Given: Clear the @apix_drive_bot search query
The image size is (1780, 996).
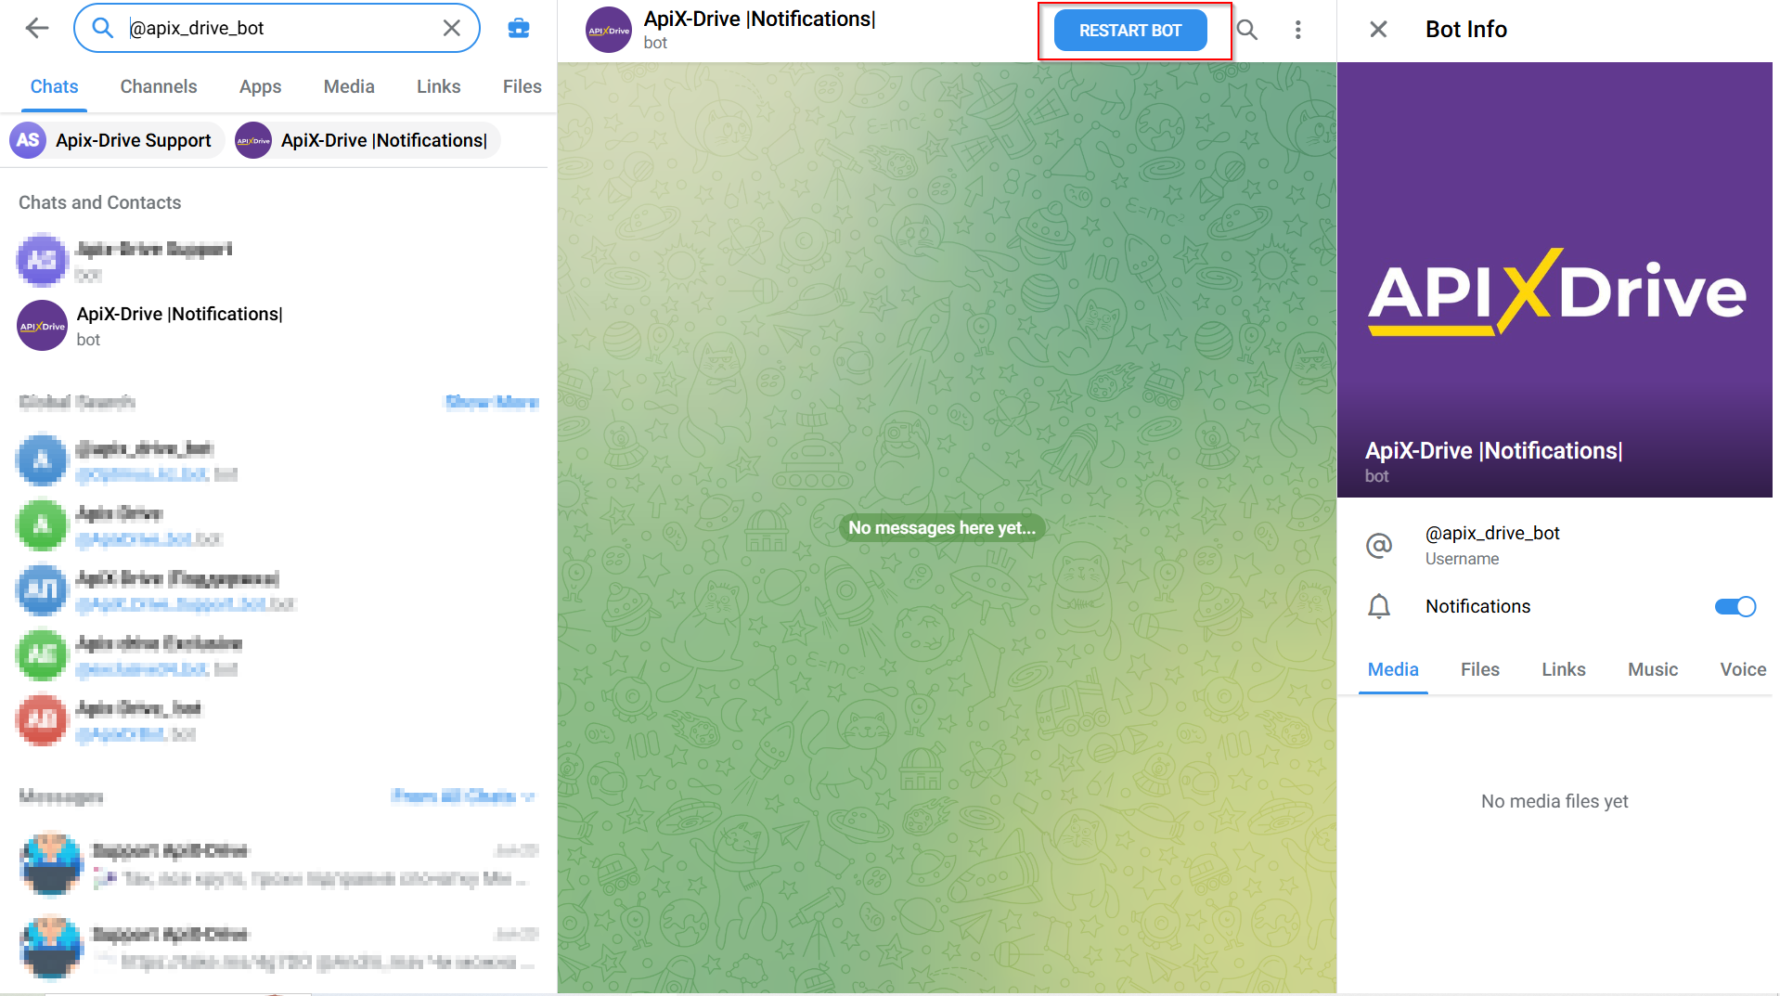Looking at the screenshot, I should tap(452, 28).
